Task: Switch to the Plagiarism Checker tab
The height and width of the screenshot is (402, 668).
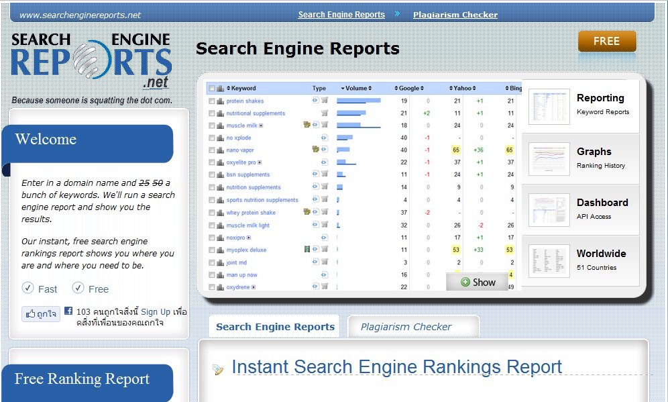Action: coord(414,327)
